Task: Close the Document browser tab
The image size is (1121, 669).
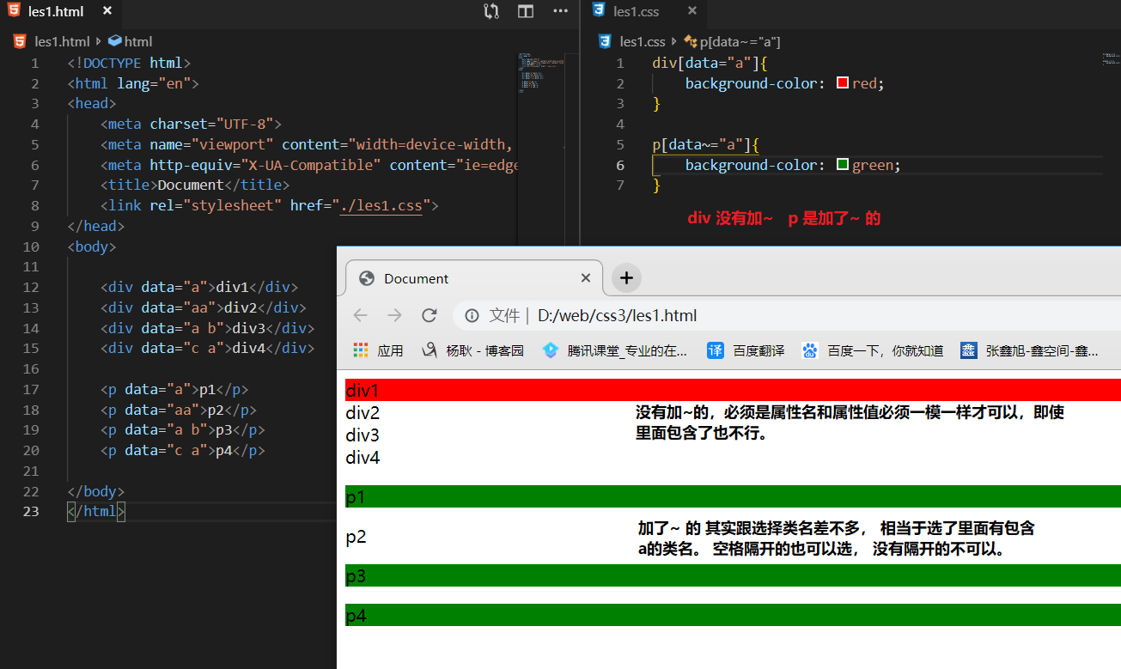Action: click(x=586, y=278)
